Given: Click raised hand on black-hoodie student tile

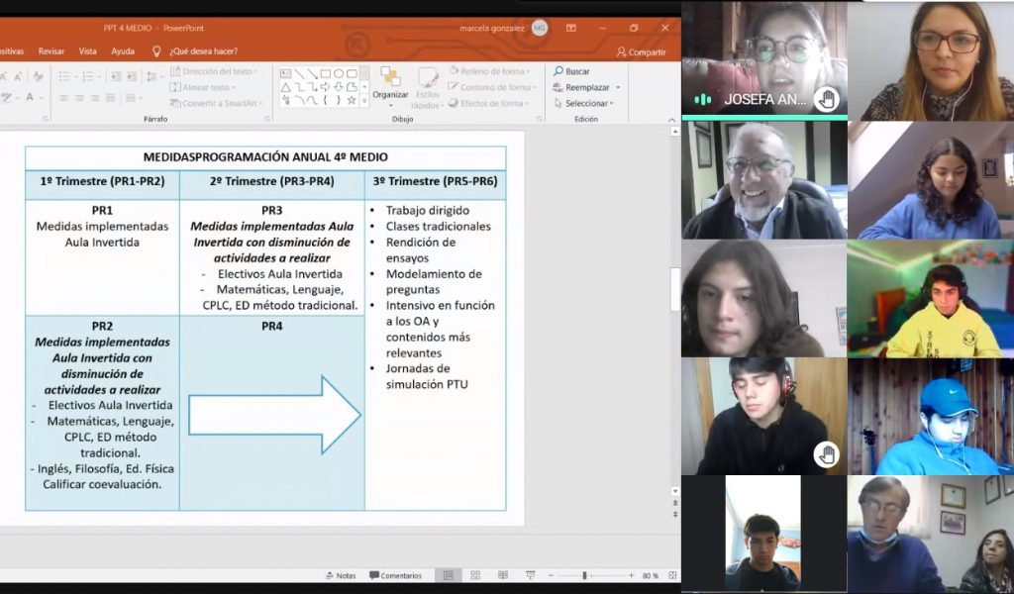Looking at the screenshot, I should tap(827, 454).
